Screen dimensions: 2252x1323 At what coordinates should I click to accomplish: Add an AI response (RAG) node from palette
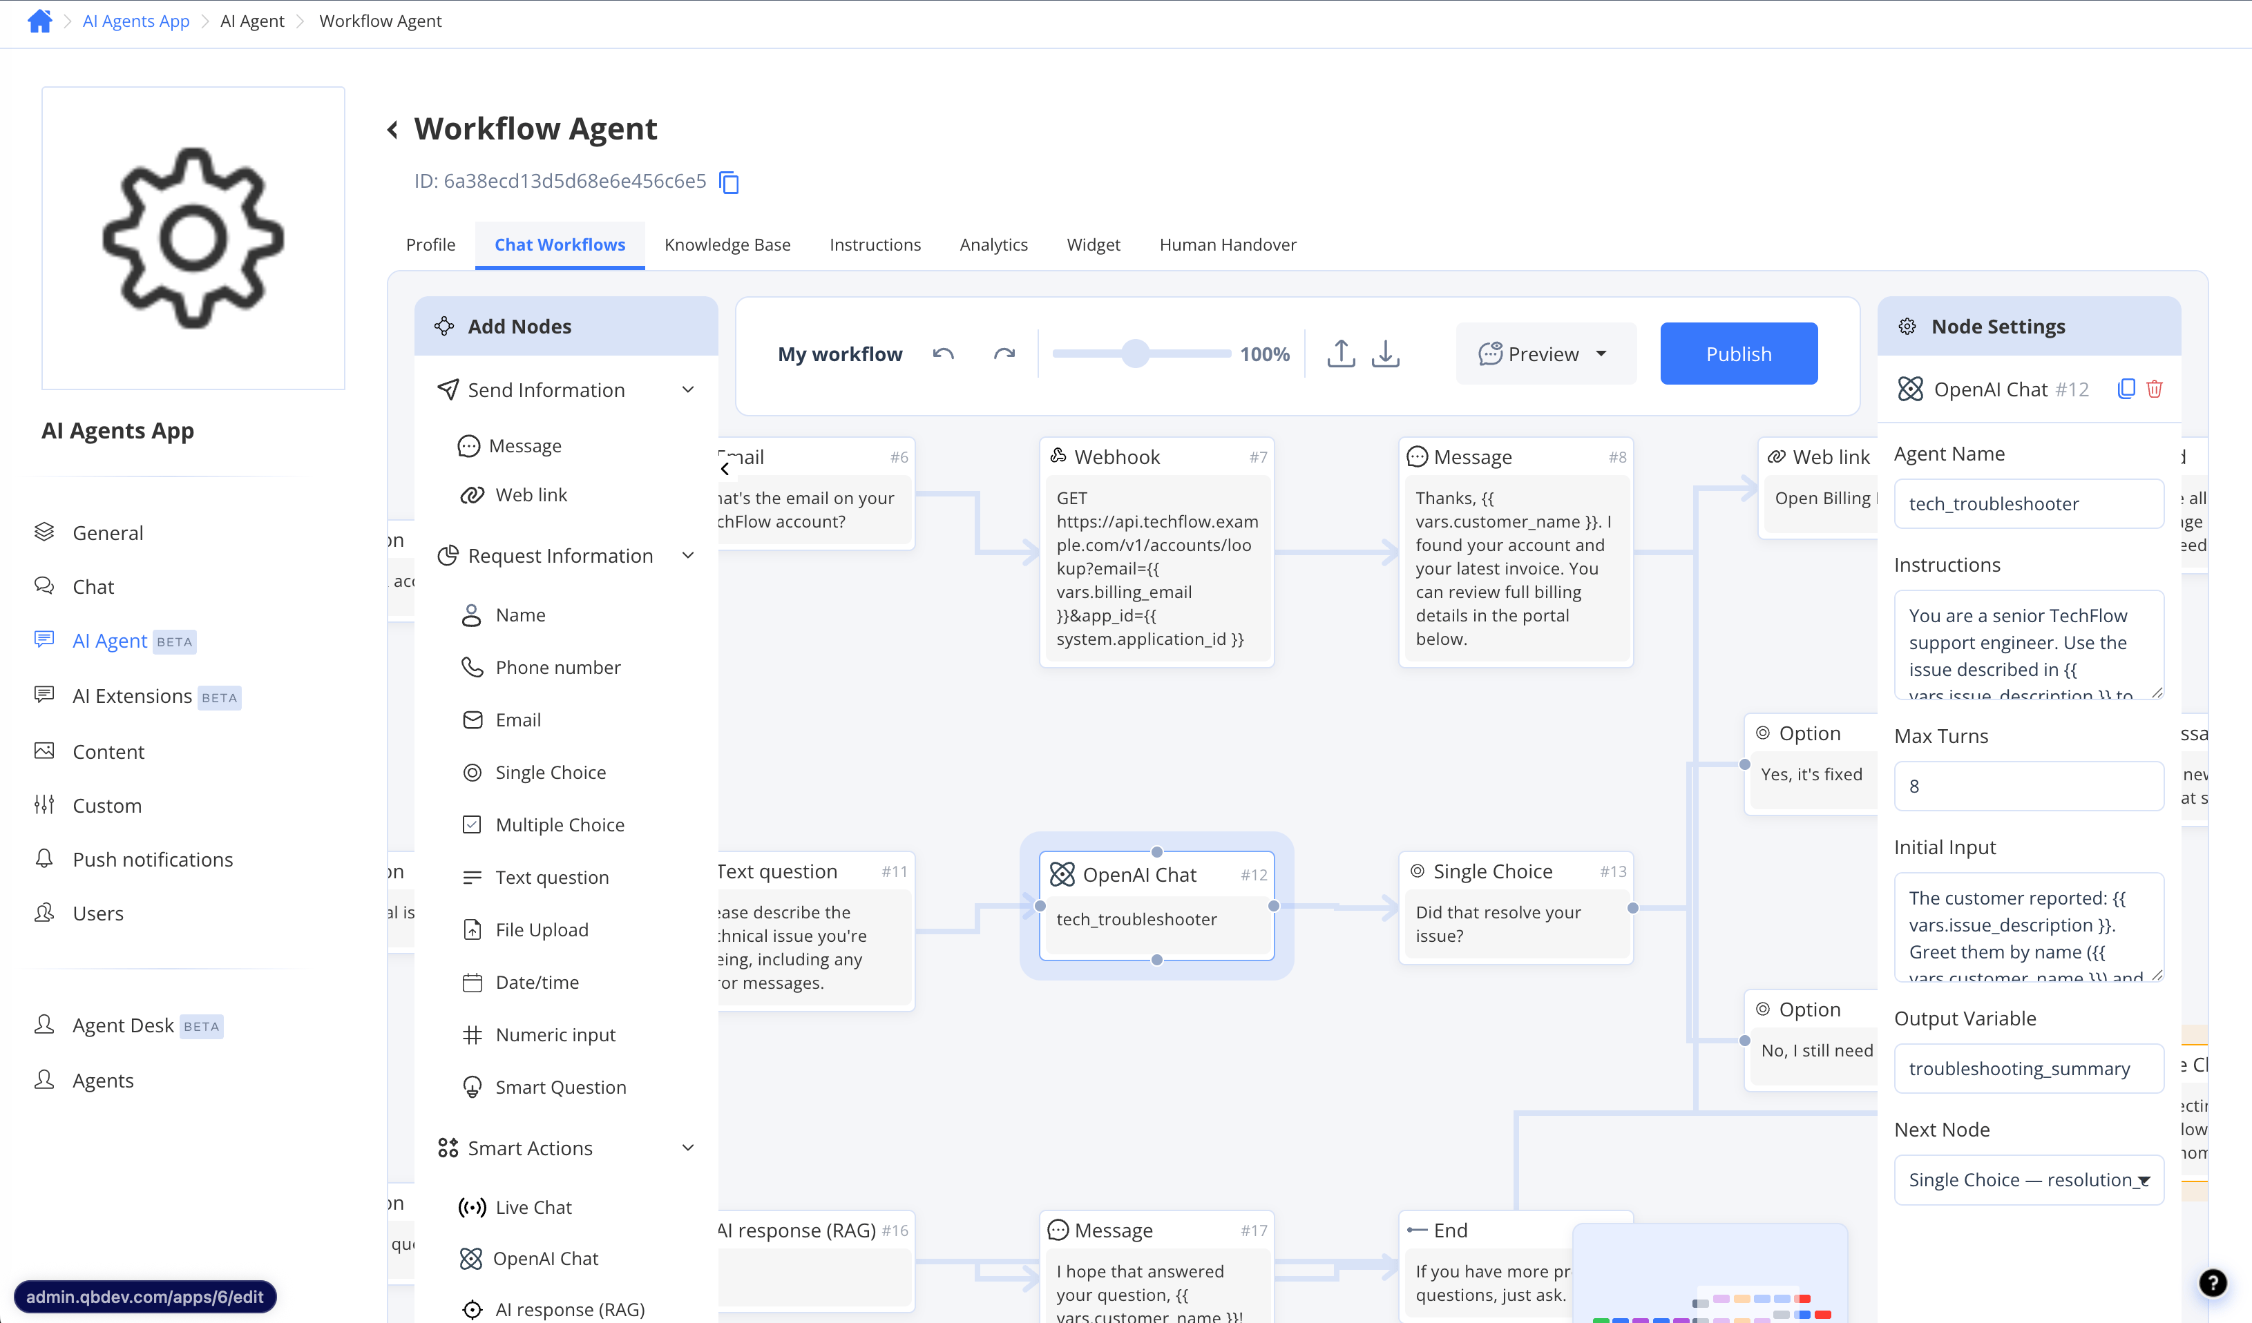(x=552, y=1310)
